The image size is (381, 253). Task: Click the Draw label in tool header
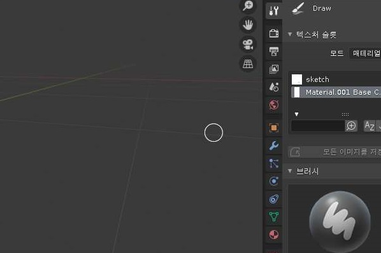pos(322,8)
